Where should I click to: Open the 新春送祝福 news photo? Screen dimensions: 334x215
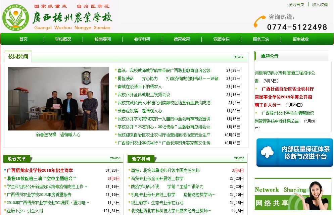58,98
